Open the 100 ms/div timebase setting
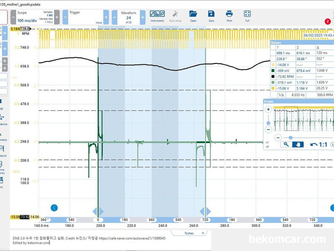 point(27,21)
